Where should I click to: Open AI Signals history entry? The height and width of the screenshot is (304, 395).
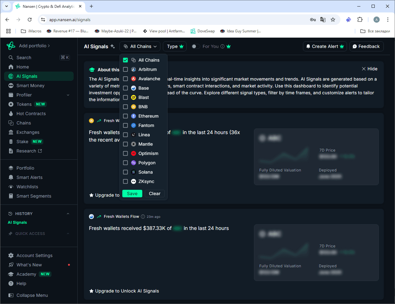click(17, 222)
